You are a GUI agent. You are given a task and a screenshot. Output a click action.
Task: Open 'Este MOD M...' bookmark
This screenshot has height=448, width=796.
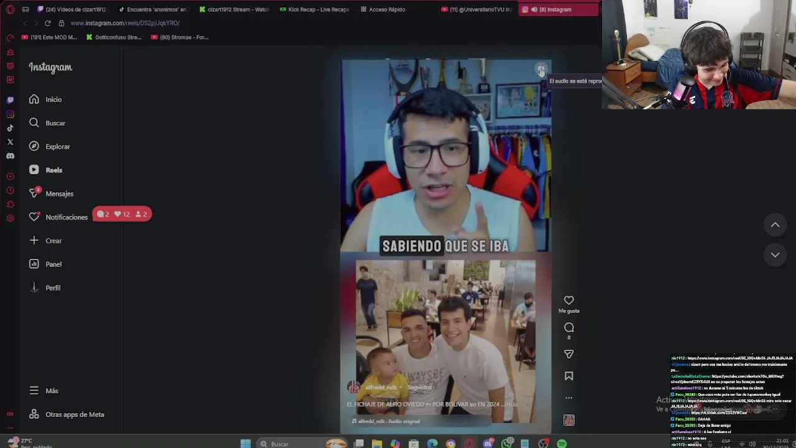pyautogui.click(x=49, y=37)
